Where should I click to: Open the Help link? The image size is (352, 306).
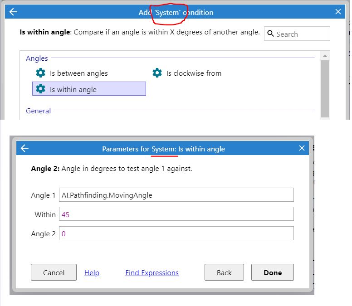[92, 272]
